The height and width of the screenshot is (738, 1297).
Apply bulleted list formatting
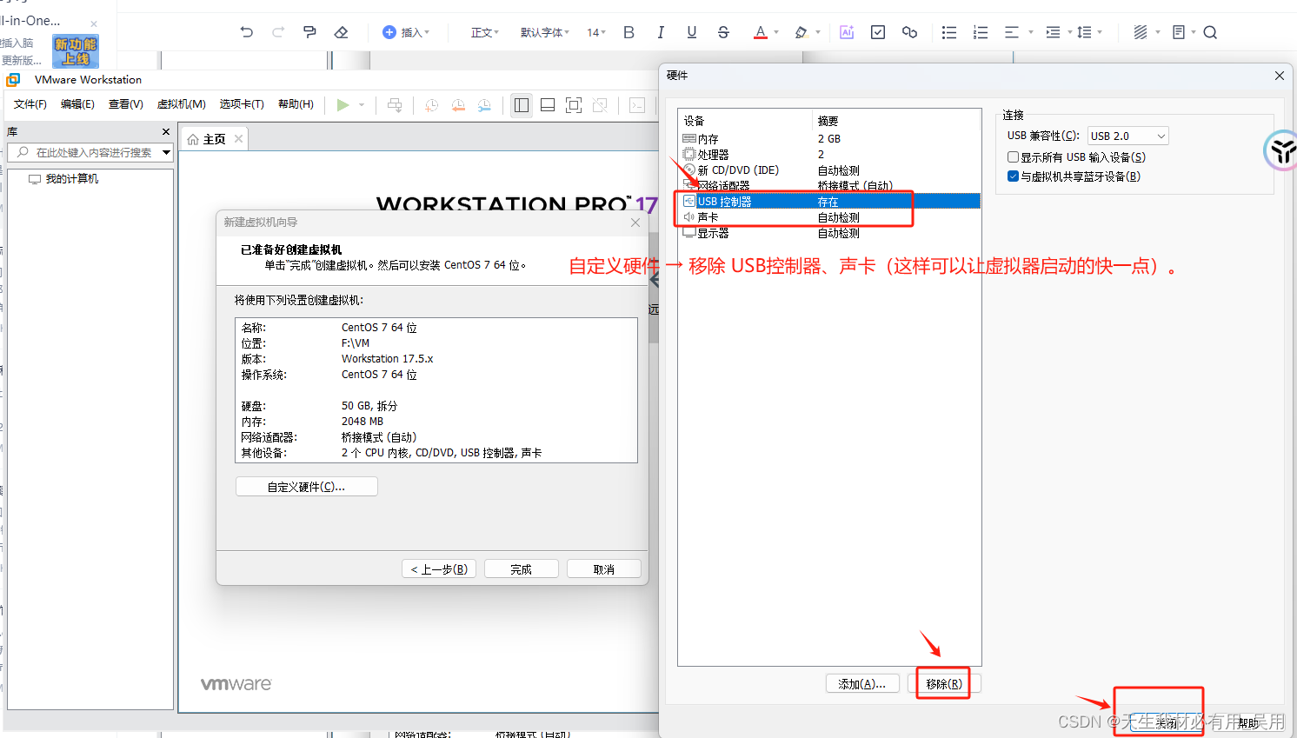949,32
